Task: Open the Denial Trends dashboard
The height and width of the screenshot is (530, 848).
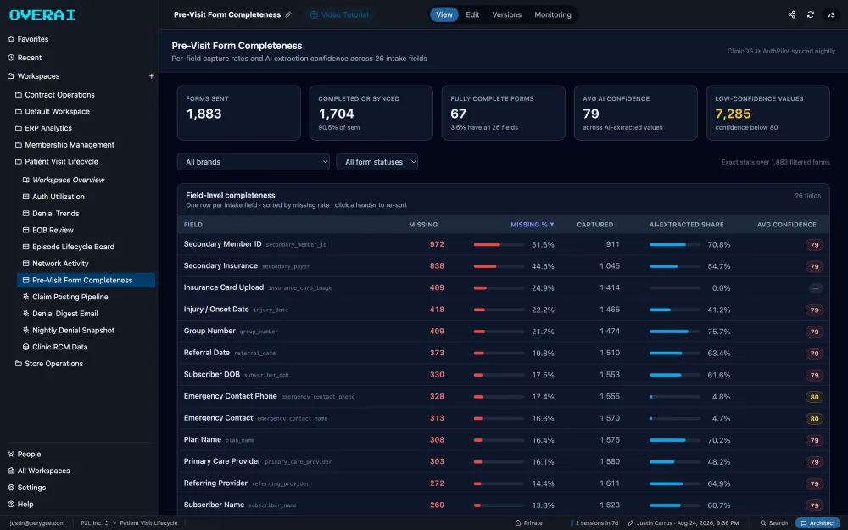Action: (x=50, y=213)
